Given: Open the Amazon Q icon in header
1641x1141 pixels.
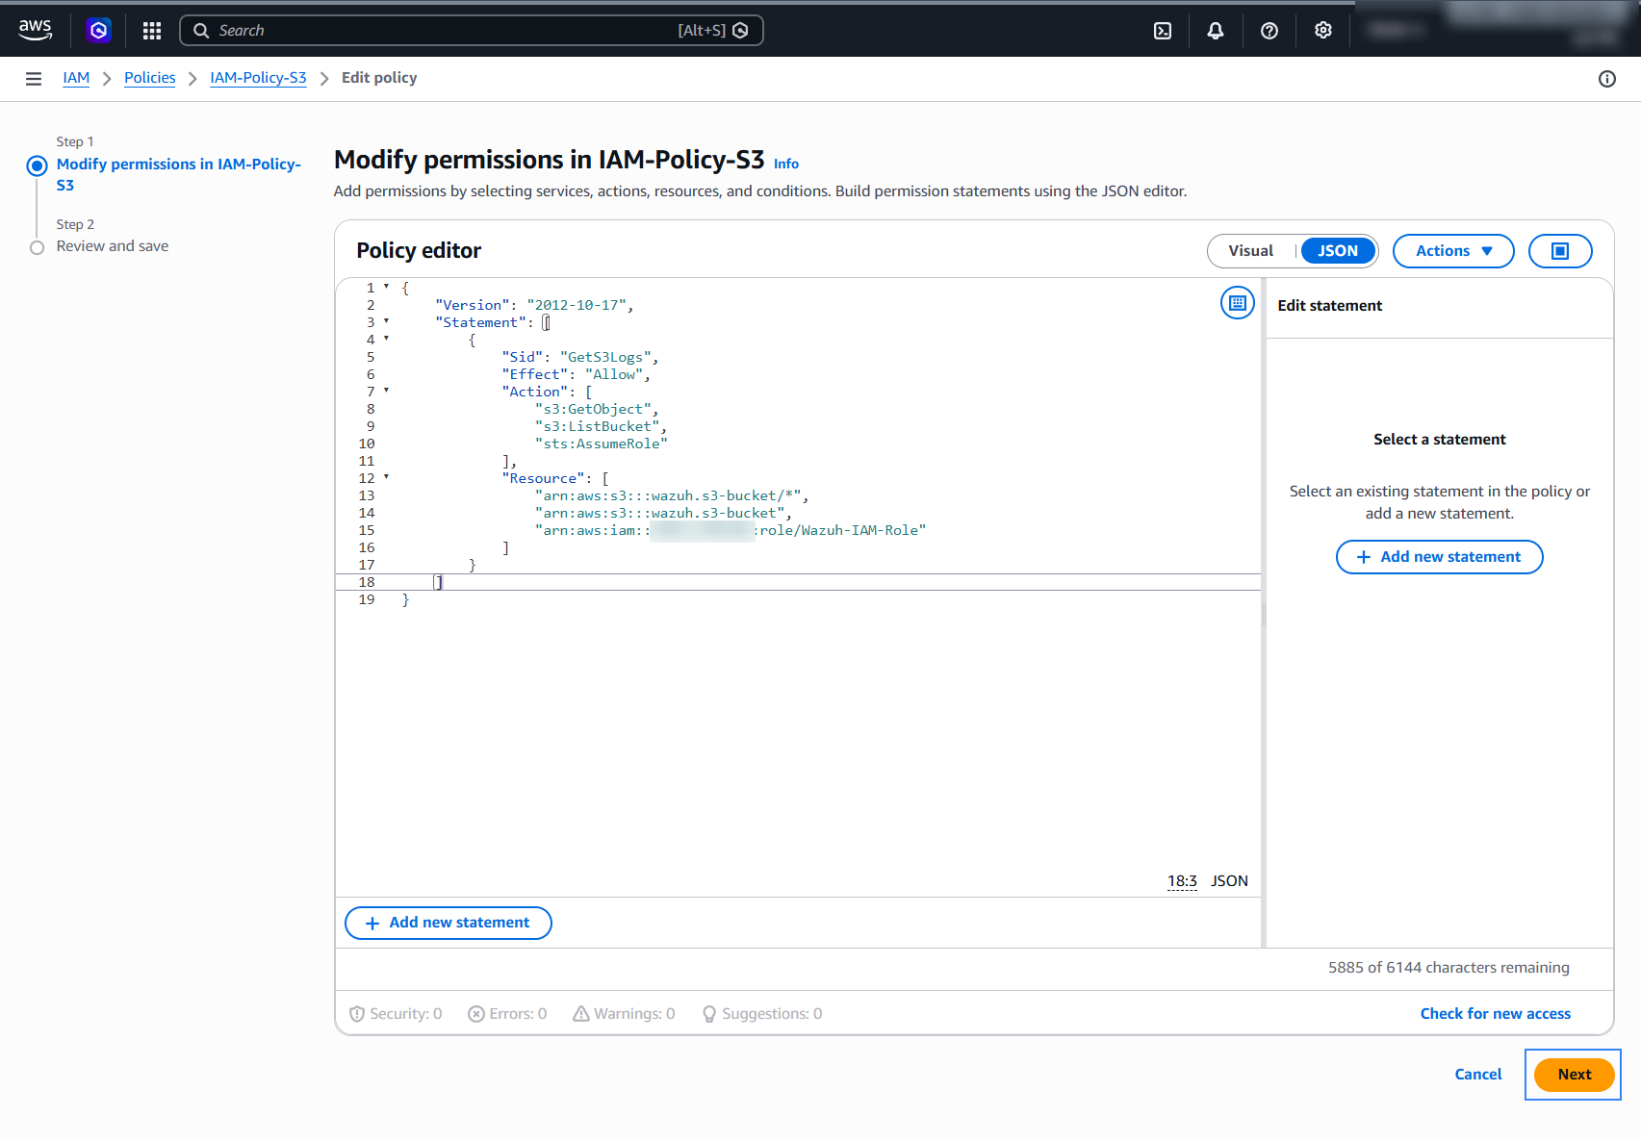Looking at the screenshot, I should pos(98,31).
